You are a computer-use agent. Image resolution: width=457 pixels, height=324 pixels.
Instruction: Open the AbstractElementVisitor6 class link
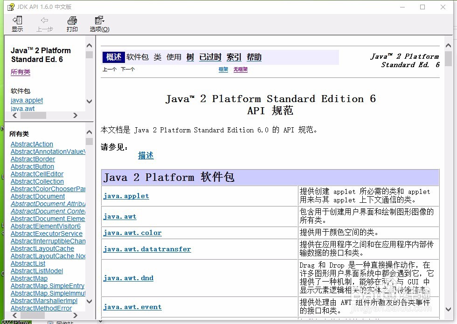46,226
